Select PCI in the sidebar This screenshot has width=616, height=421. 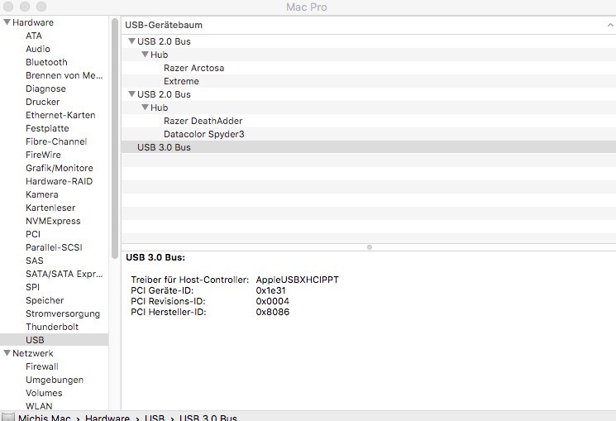click(x=33, y=234)
